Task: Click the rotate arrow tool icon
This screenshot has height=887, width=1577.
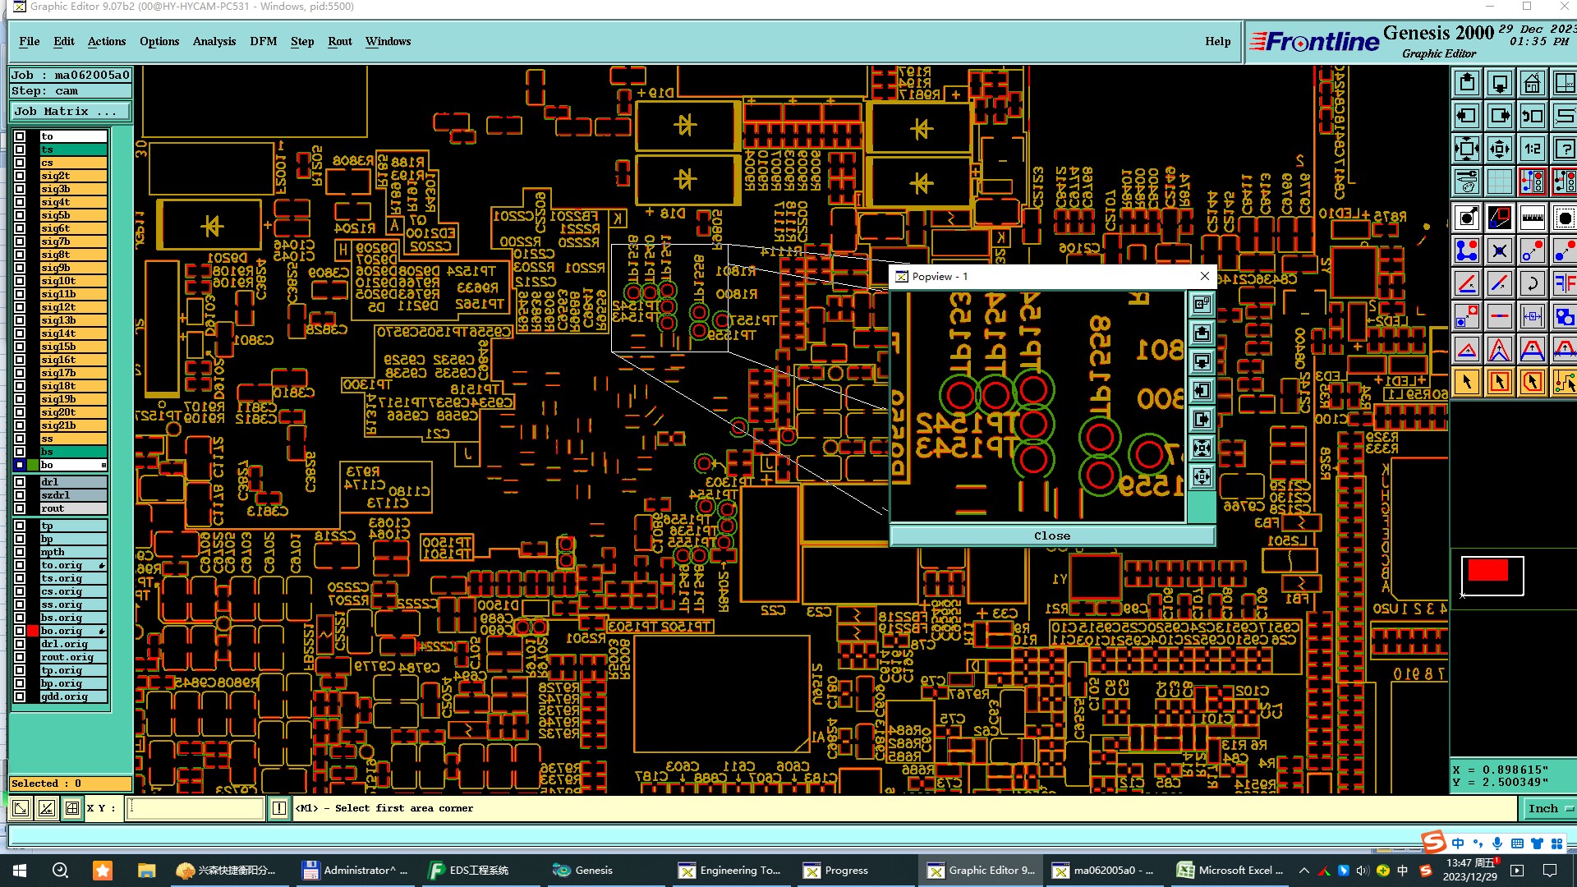Action: coord(1532,284)
